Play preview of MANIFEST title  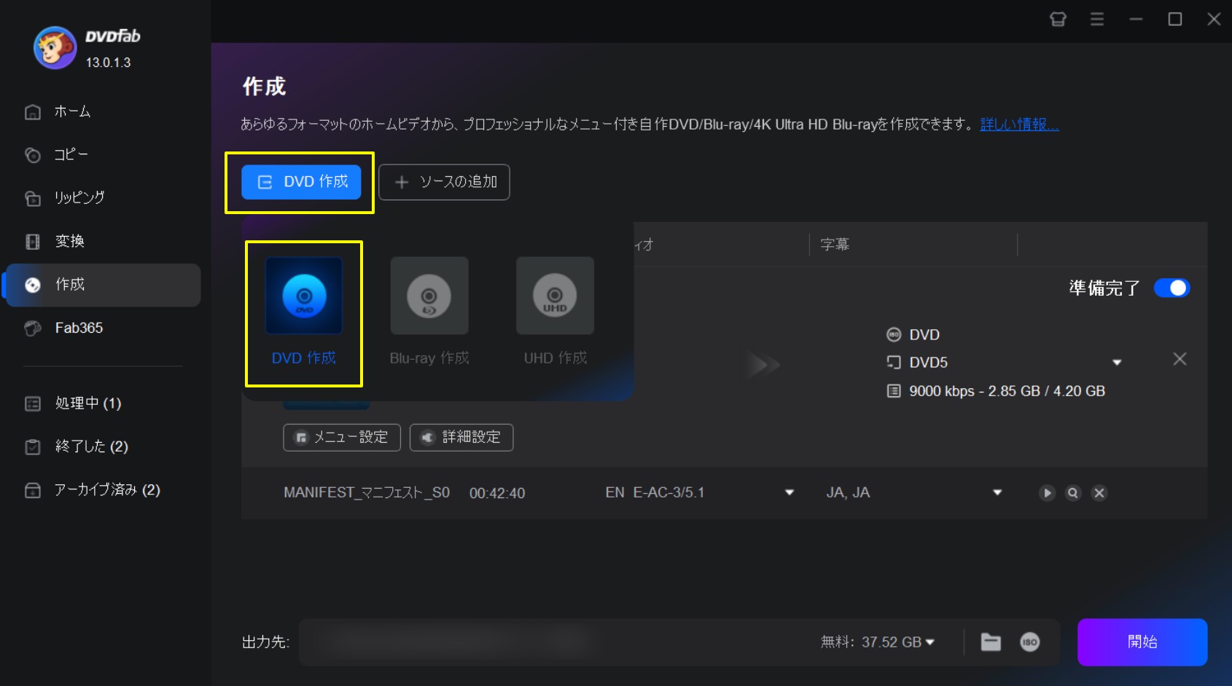click(1047, 493)
